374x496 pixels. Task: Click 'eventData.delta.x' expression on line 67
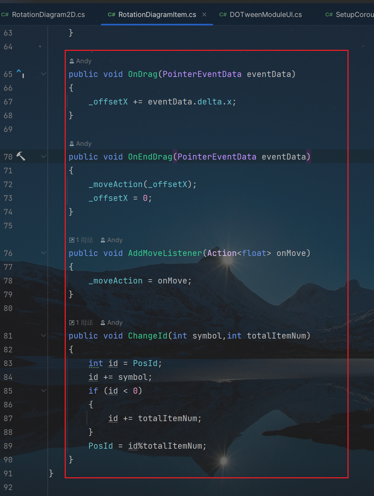pyautogui.click(x=190, y=102)
